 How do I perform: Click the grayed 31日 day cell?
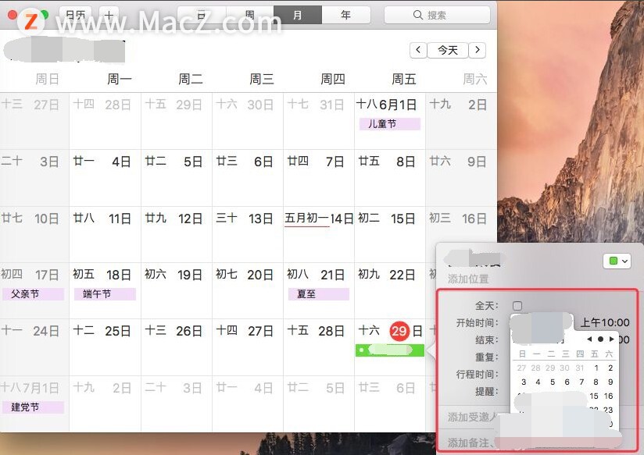[319, 121]
